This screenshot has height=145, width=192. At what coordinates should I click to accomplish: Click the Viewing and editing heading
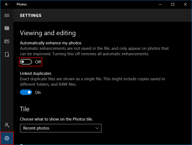(x=48, y=33)
